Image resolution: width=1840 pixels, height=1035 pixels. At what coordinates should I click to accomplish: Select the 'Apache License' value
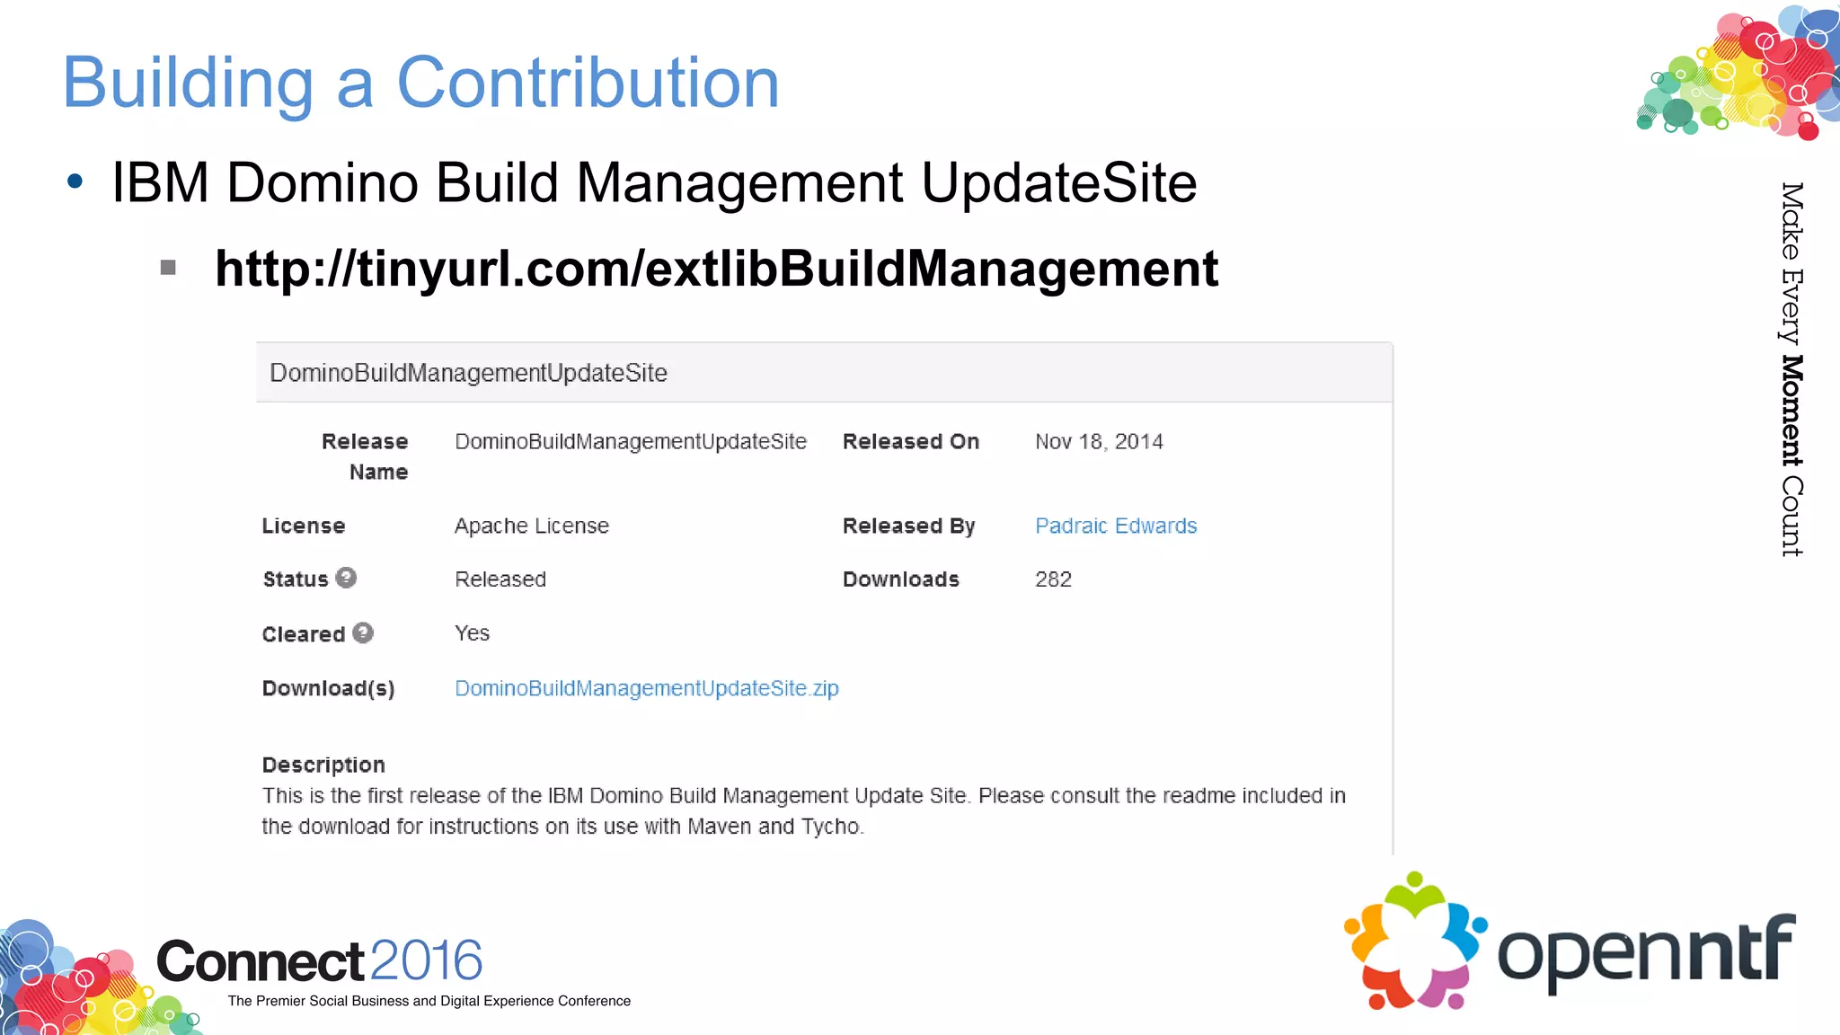[532, 526]
